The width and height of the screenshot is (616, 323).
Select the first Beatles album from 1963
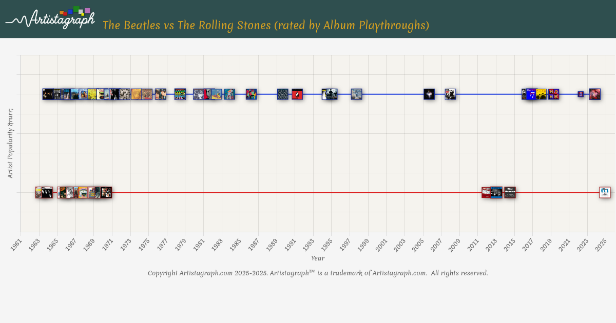(40, 193)
